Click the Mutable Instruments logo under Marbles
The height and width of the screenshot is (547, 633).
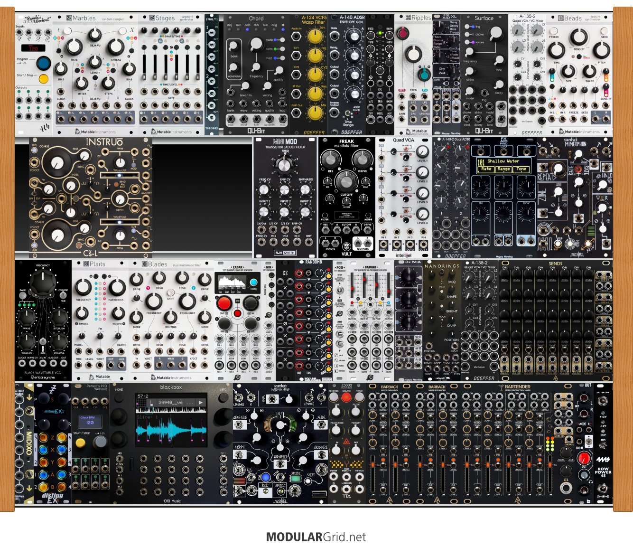96,132
